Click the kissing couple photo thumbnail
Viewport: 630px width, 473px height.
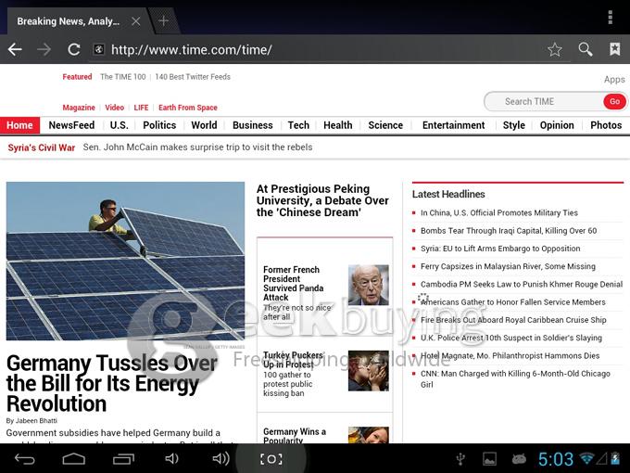click(x=369, y=371)
